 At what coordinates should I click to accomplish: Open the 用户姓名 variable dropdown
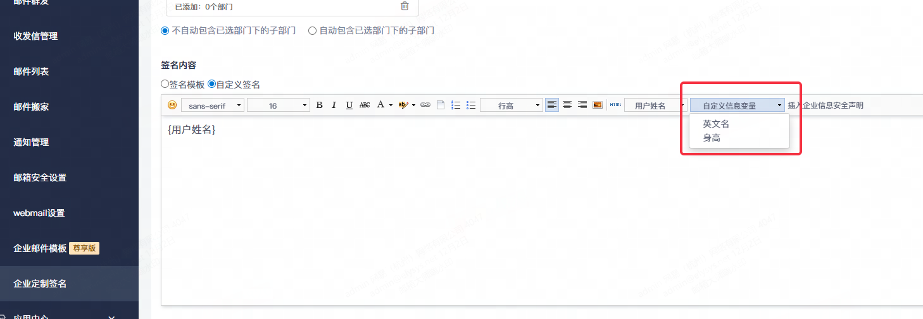[656, 105]
